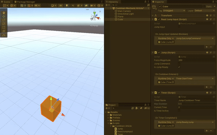The width and height of the screenshot is (217, 135).
Task: Toggle the Static checkbox
Action: [x=204, y=7]
